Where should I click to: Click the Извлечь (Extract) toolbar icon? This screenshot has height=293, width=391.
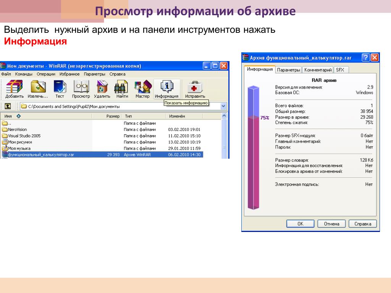(38, 89)
